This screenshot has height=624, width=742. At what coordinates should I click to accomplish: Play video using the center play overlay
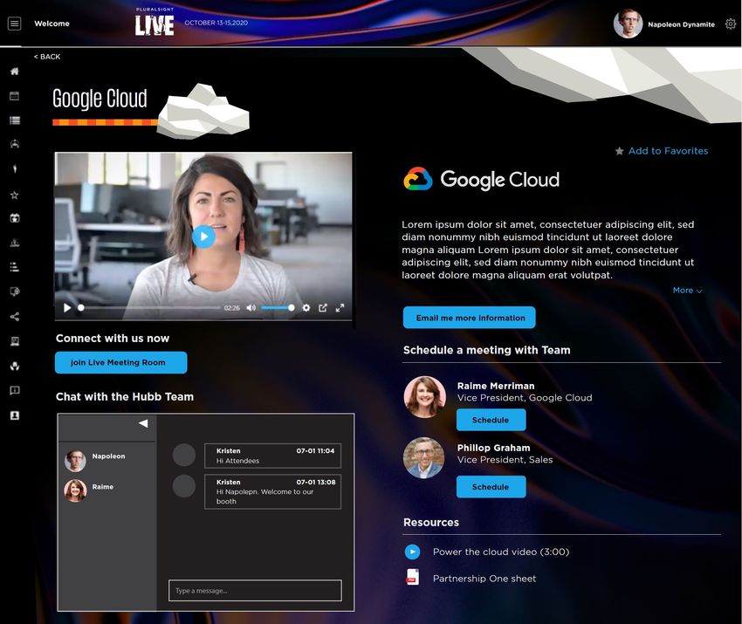point(203,237)
